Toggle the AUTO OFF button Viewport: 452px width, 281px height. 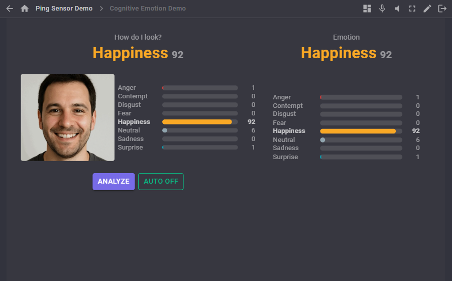(161, 181)
